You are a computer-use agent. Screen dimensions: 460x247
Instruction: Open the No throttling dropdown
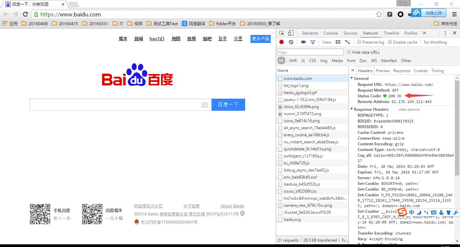435,42
